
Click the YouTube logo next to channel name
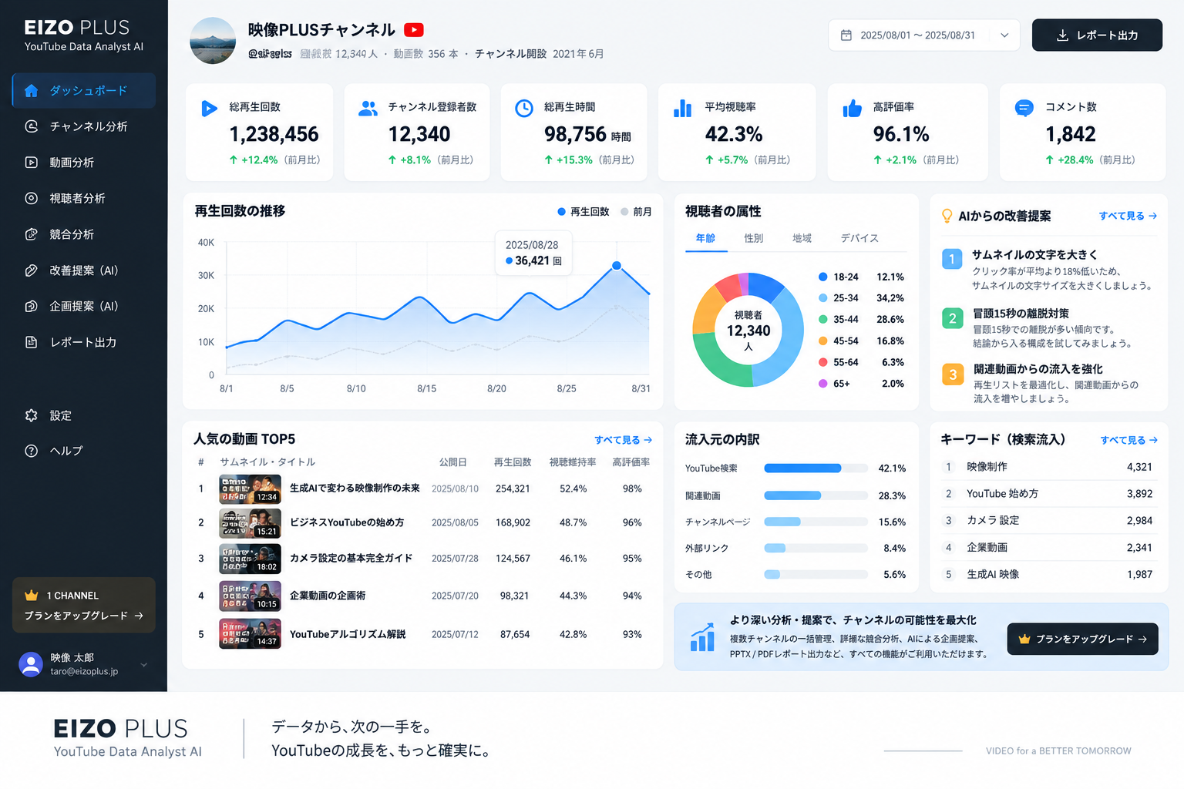(x=414, y=30)
